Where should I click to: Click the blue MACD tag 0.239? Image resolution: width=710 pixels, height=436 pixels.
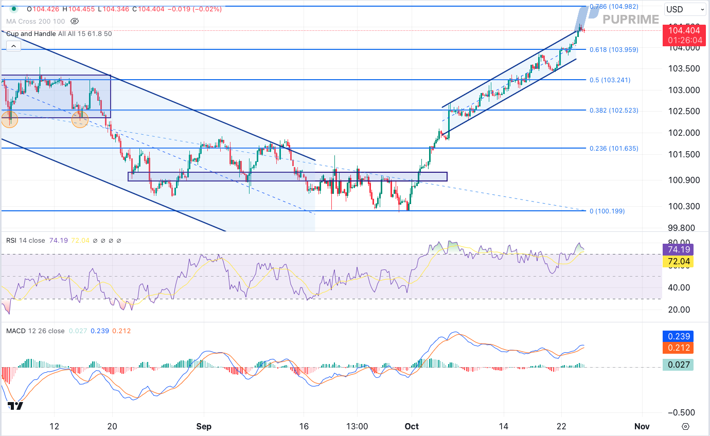coord(679,336)
